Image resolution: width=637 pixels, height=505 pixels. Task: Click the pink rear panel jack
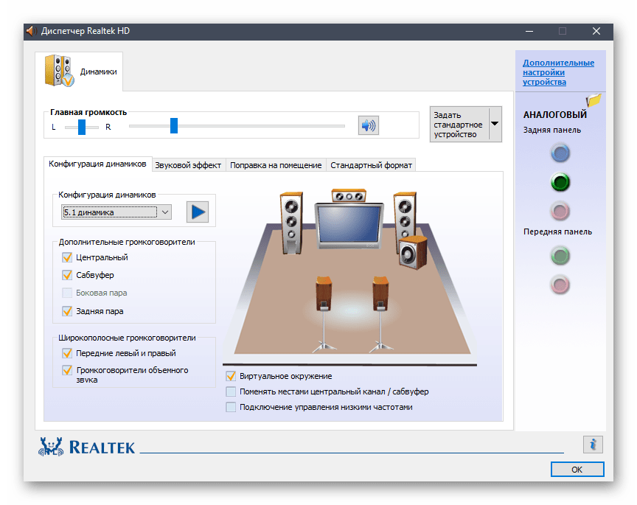(561, 211)
